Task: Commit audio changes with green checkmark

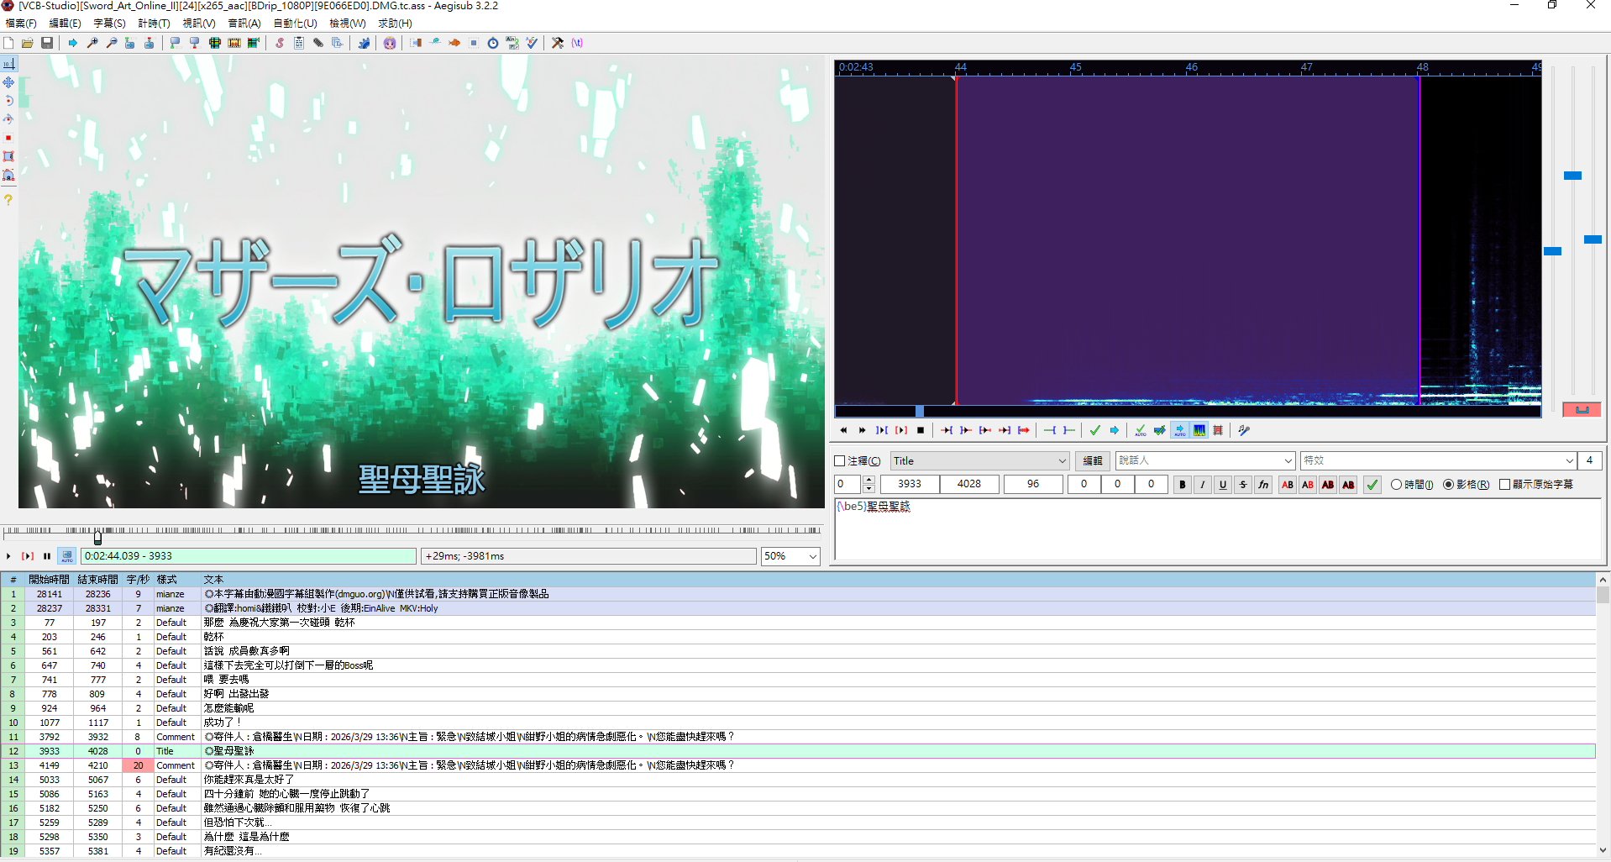Action: point(1094,430)
